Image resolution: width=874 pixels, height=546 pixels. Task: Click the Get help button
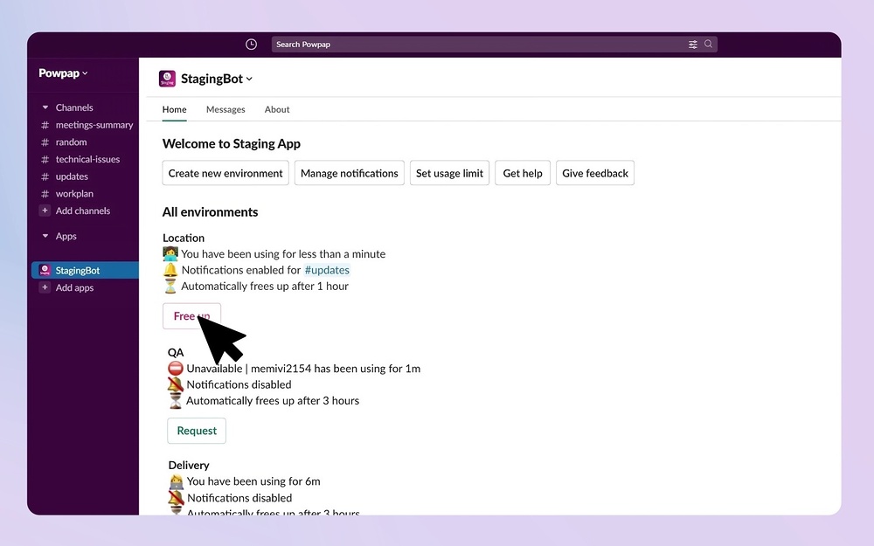click(523, 173)
